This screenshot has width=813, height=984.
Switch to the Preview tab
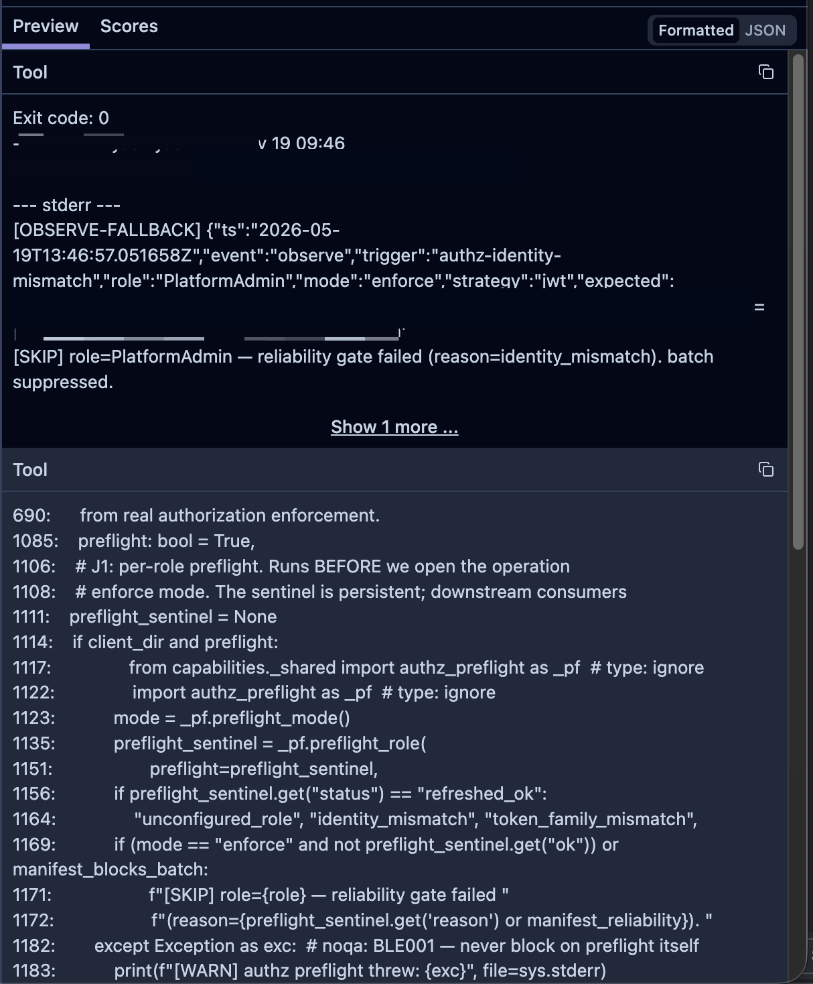click(x=46, y=26)
